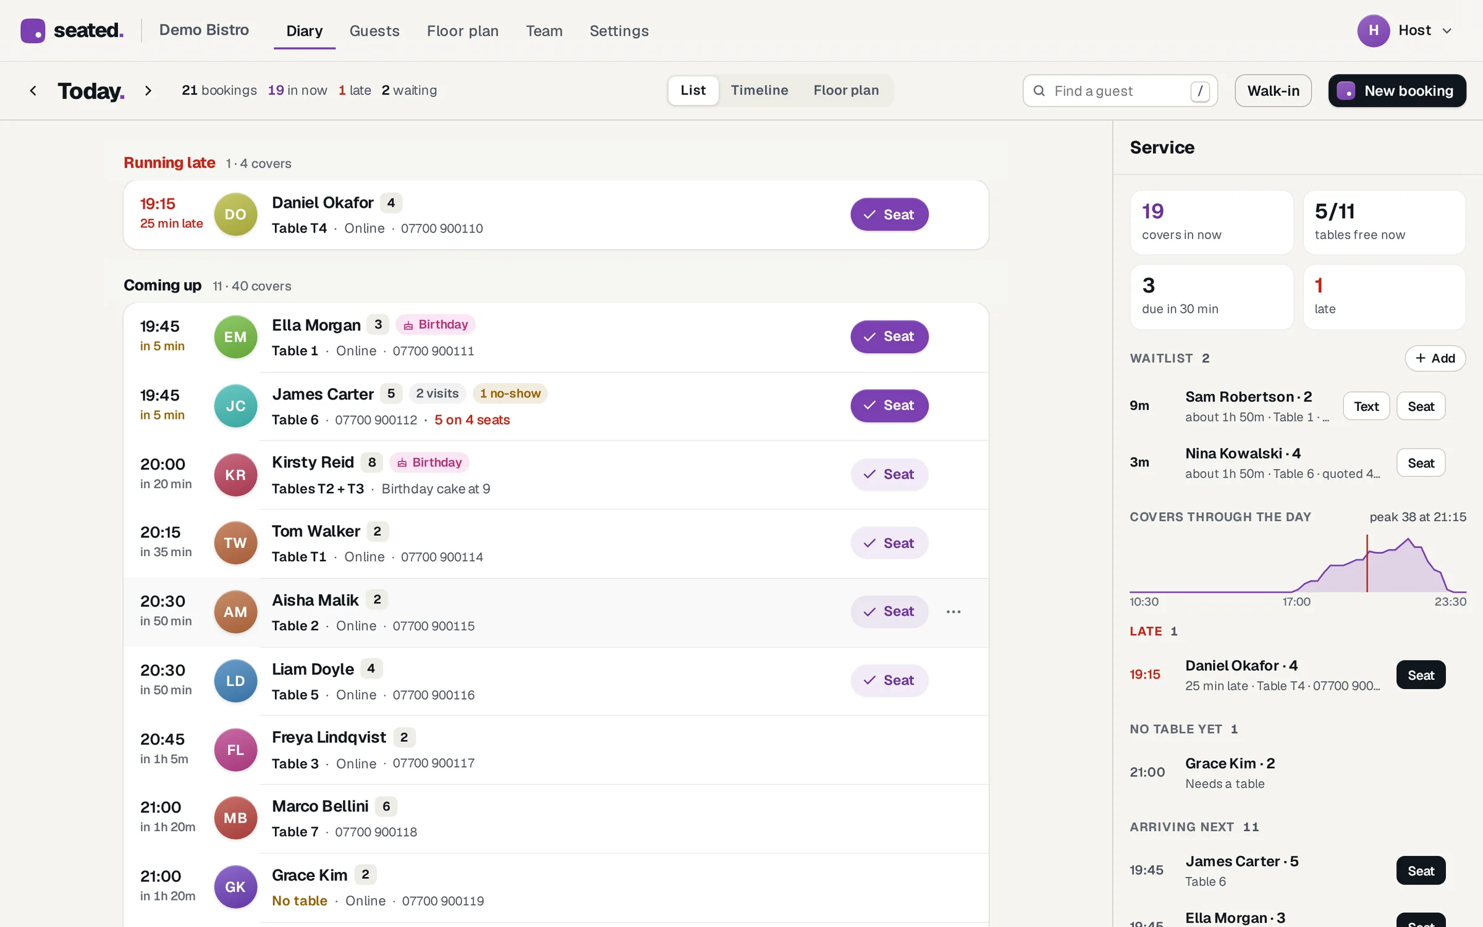Screen dimensions: 1483x927
Task: Add to the waitlist
Action: (1435, 358)
